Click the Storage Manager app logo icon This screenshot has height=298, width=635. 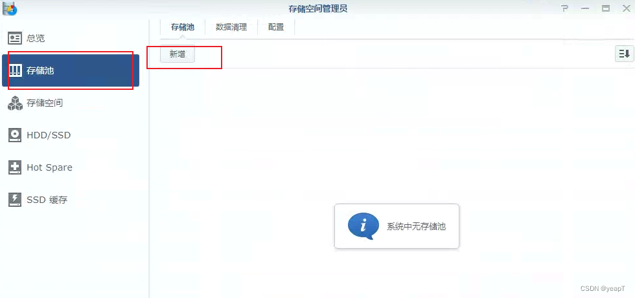pos(10,8)
